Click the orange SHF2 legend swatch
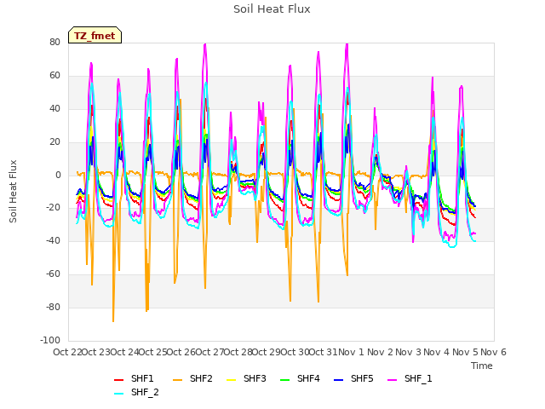 pyautogui.click(x=178, y=380)
